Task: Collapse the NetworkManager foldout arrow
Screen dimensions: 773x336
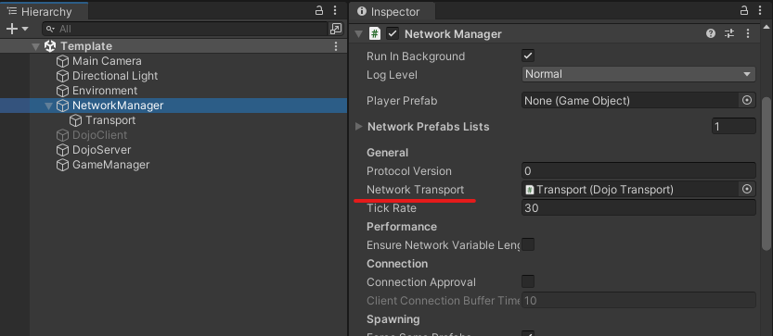Action: coord(48,106)
